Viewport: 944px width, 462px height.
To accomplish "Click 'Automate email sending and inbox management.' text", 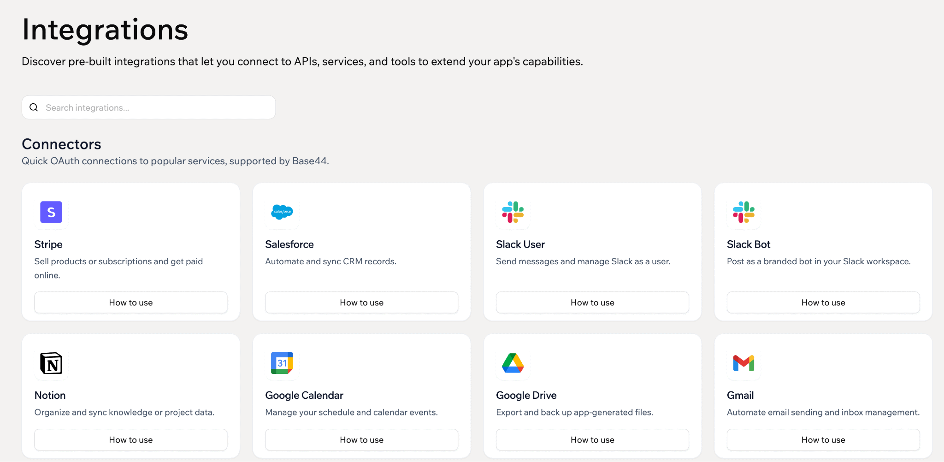I will (823, 412).
